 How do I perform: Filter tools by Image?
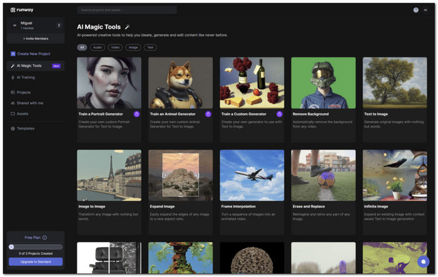(x=133, y=47)
